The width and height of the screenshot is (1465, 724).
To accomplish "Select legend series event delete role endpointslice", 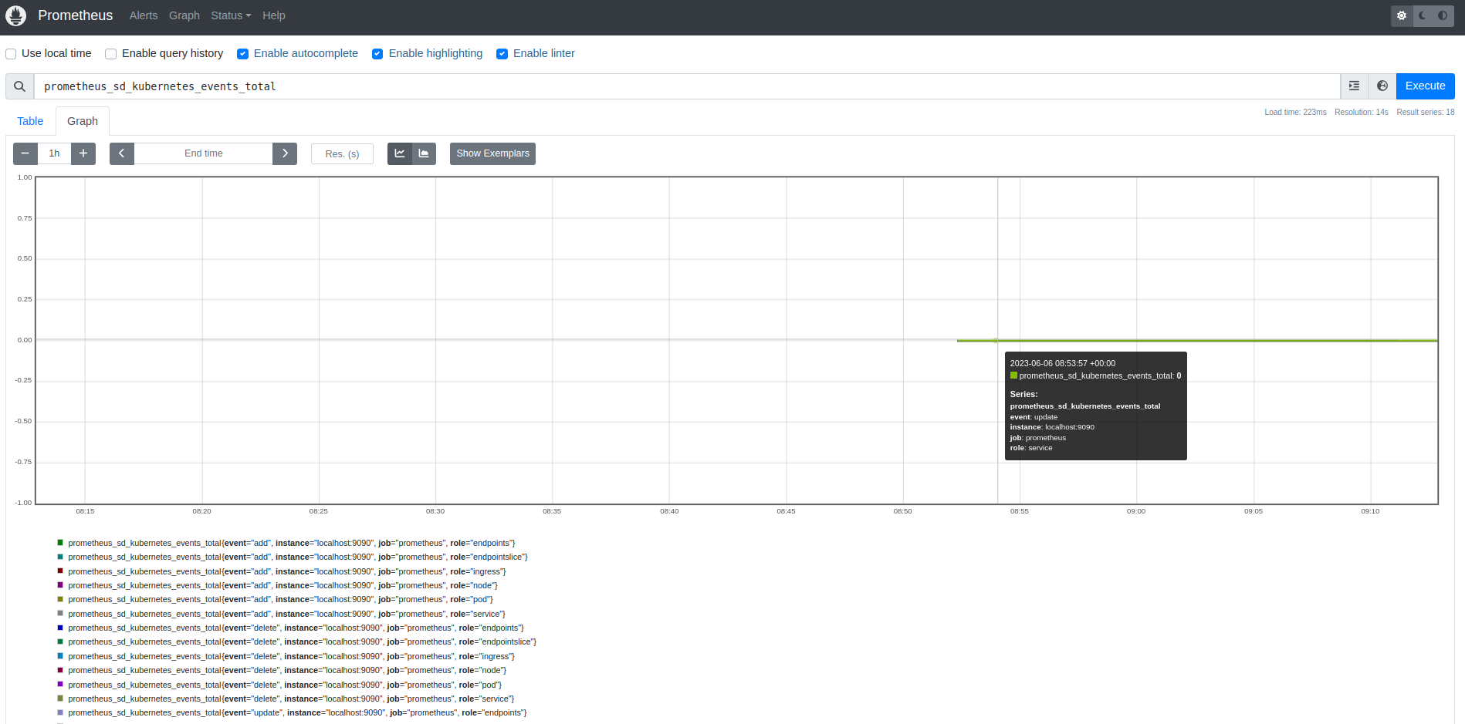I will 303,642.
